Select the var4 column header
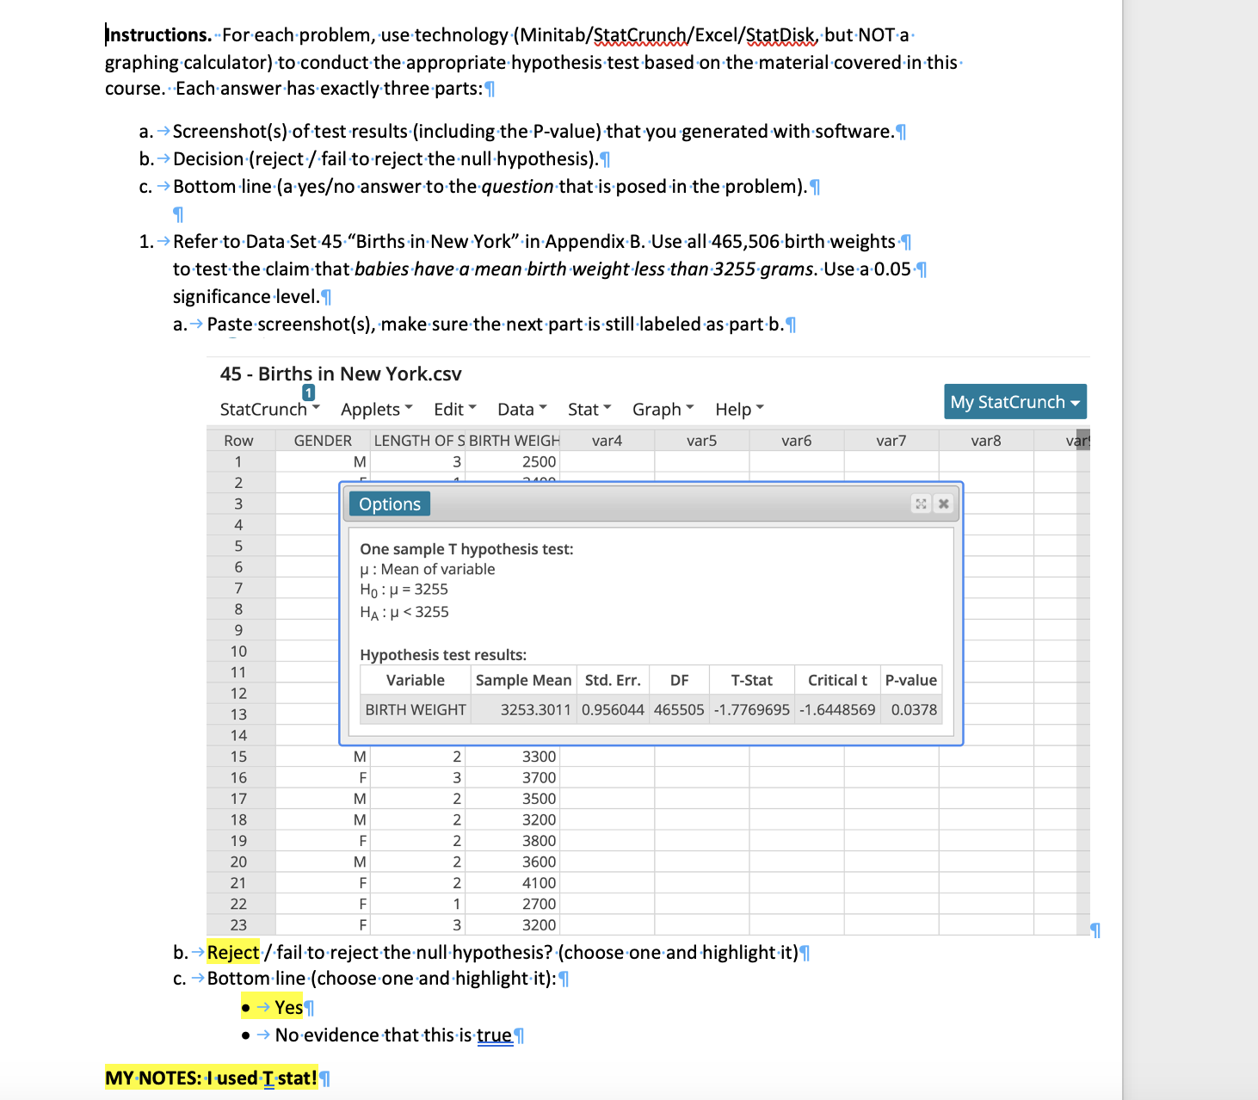The height and width of the screenshot is (1100, 1258). click(607, 440)
